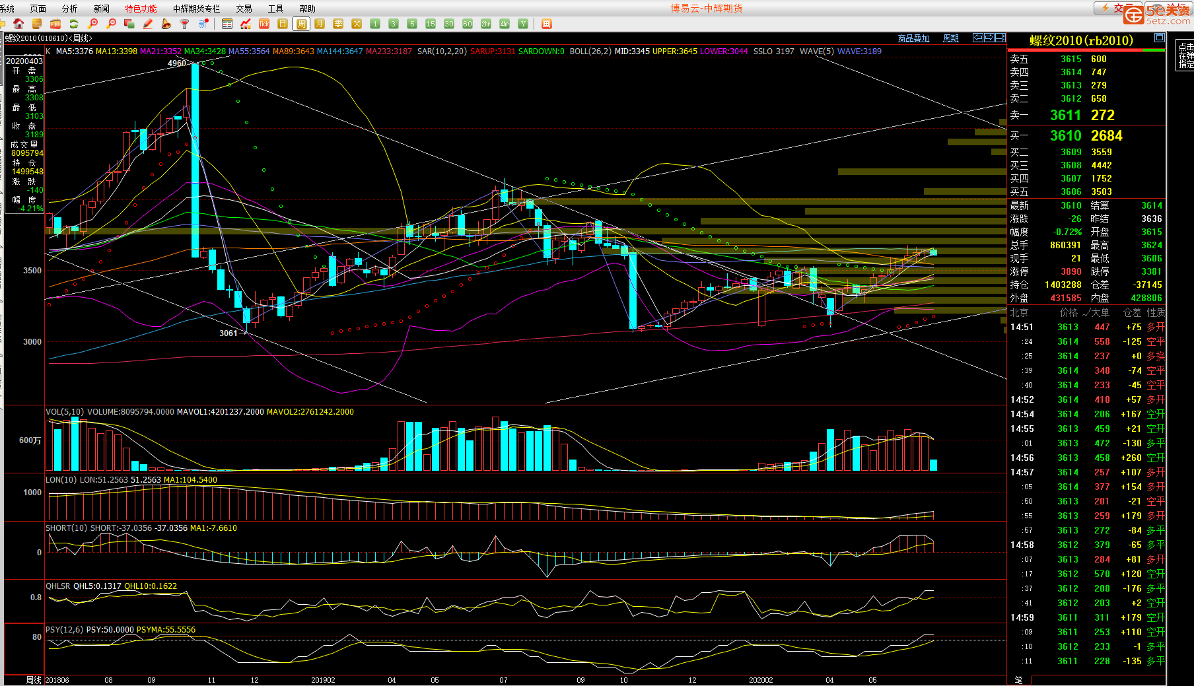Open the 分析 menu

[x=69, y=9]
